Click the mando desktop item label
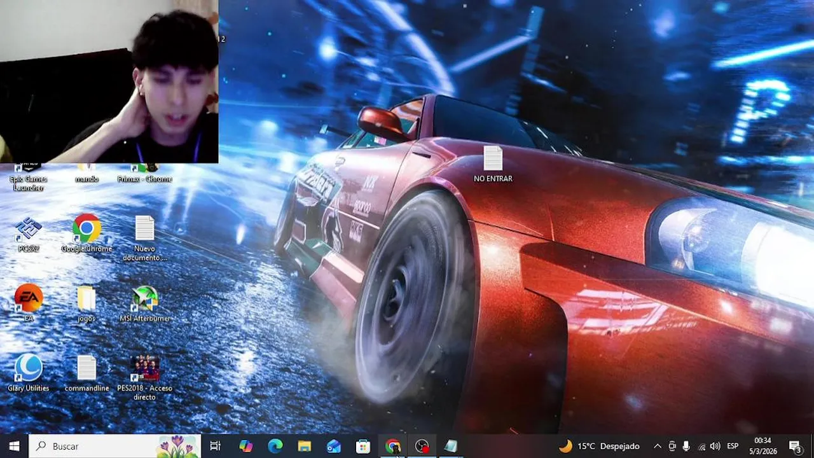The image size is (814, 458). (x=86, y=179)
